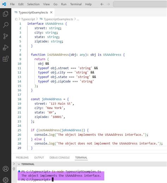
Task: Collapse the TERMINAL section chevron
Action: pyautogui.click(x=19, y=164)
